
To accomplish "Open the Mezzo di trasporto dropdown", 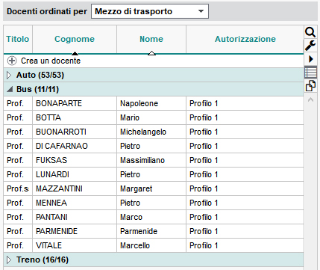I will click(x=150, y=11).
